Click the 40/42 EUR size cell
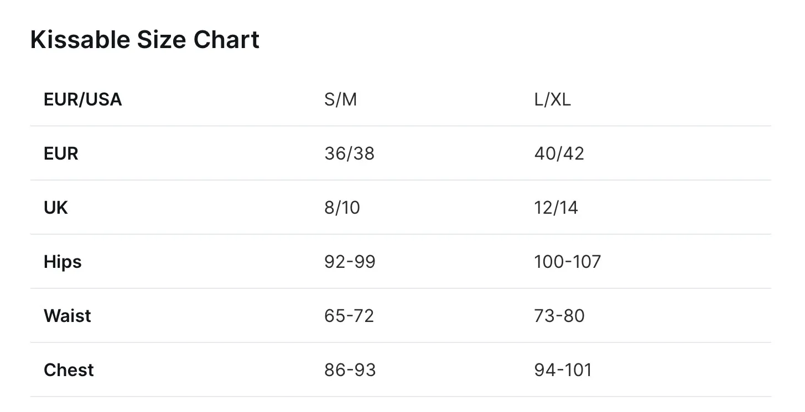The image size is (805, 412). click(x=559, y=154)
